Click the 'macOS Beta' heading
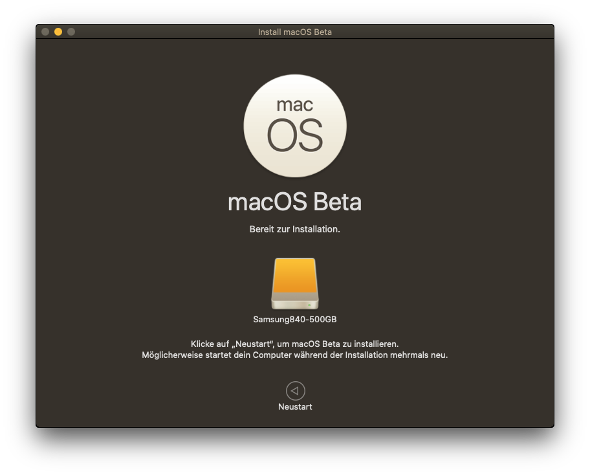This screenshot has width=590, height=475. point(294,202)
